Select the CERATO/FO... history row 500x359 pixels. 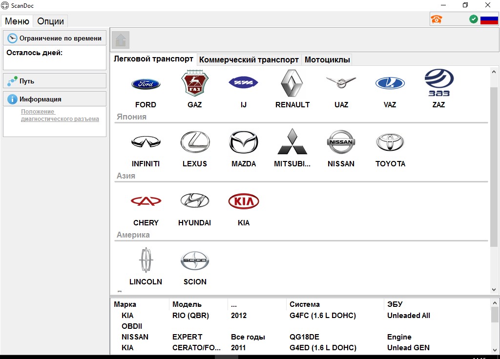(x=300, y=347)
